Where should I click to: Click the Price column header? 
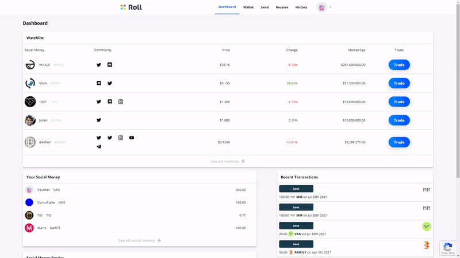pyautogui.click(x=226, y=50)
